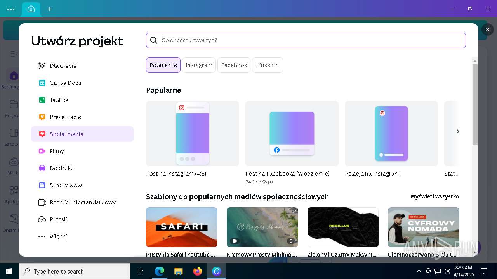Click the taskbar search box
Image resolution: width=497 pixels, height=279 pixels.
75,271
